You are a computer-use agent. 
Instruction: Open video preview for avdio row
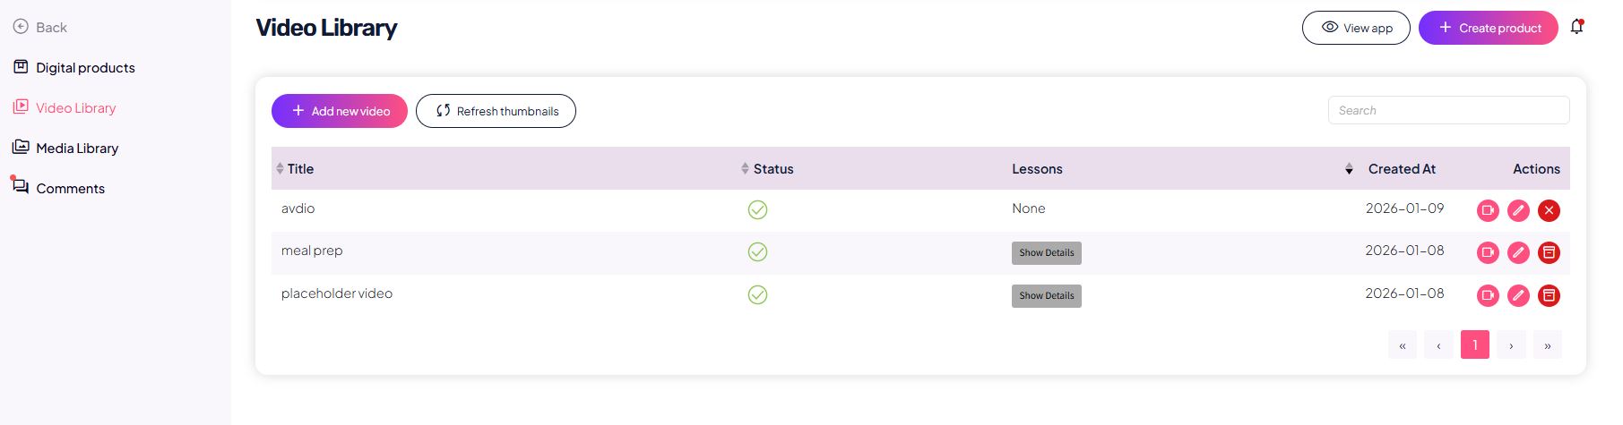[1488, 210]
